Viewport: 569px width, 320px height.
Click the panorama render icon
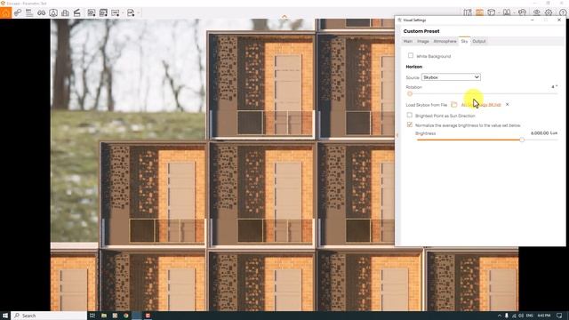click(116, 12)
